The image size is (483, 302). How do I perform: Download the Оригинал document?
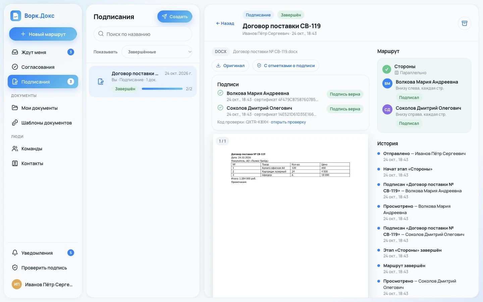pyautogui.click(x=230, y=65)
